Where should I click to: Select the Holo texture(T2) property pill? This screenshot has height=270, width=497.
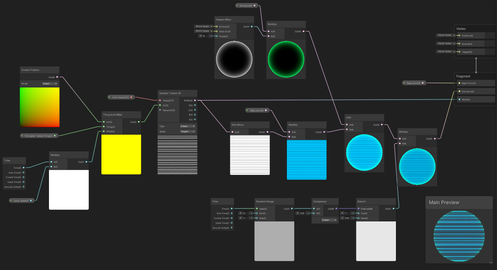click(121, 97)
